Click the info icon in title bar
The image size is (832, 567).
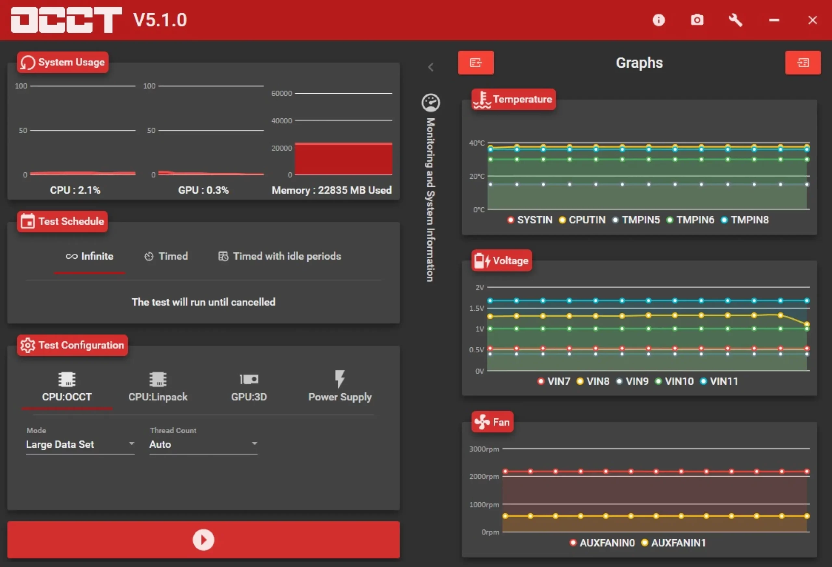(x=658, y=20)
